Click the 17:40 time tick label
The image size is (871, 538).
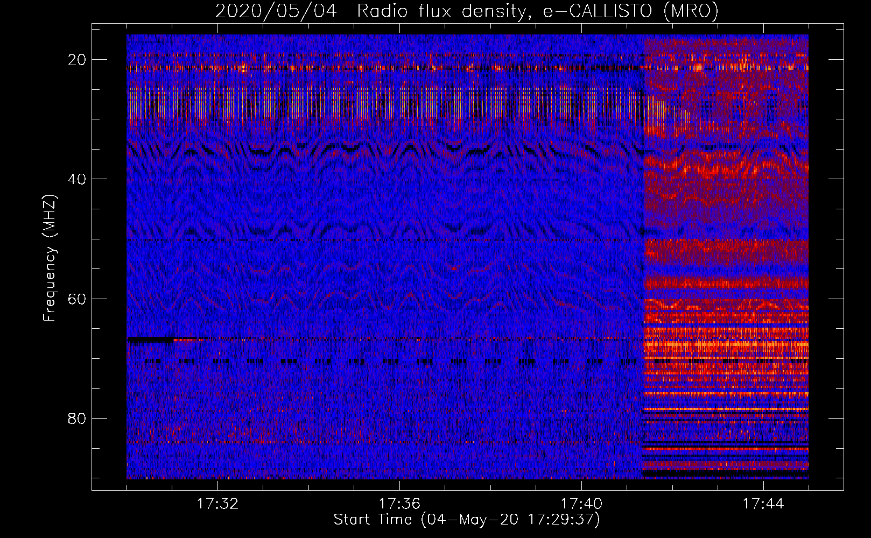(x=581, y=504)
